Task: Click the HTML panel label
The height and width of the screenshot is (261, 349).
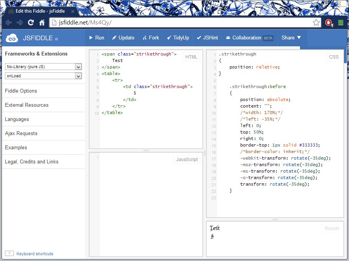Action: click(192, 57)
